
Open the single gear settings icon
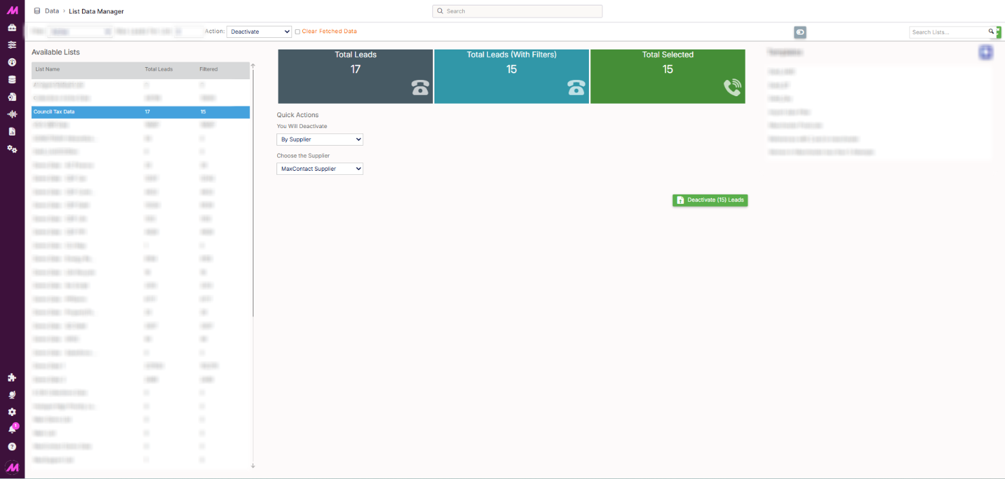(12, 412)
